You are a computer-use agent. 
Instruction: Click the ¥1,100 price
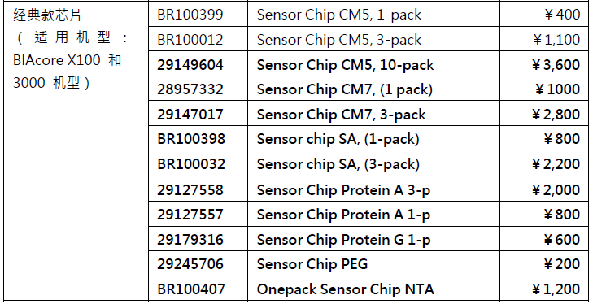click(x=556, y=40)
